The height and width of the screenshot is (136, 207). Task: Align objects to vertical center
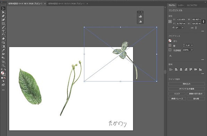(x=196, y=70)
